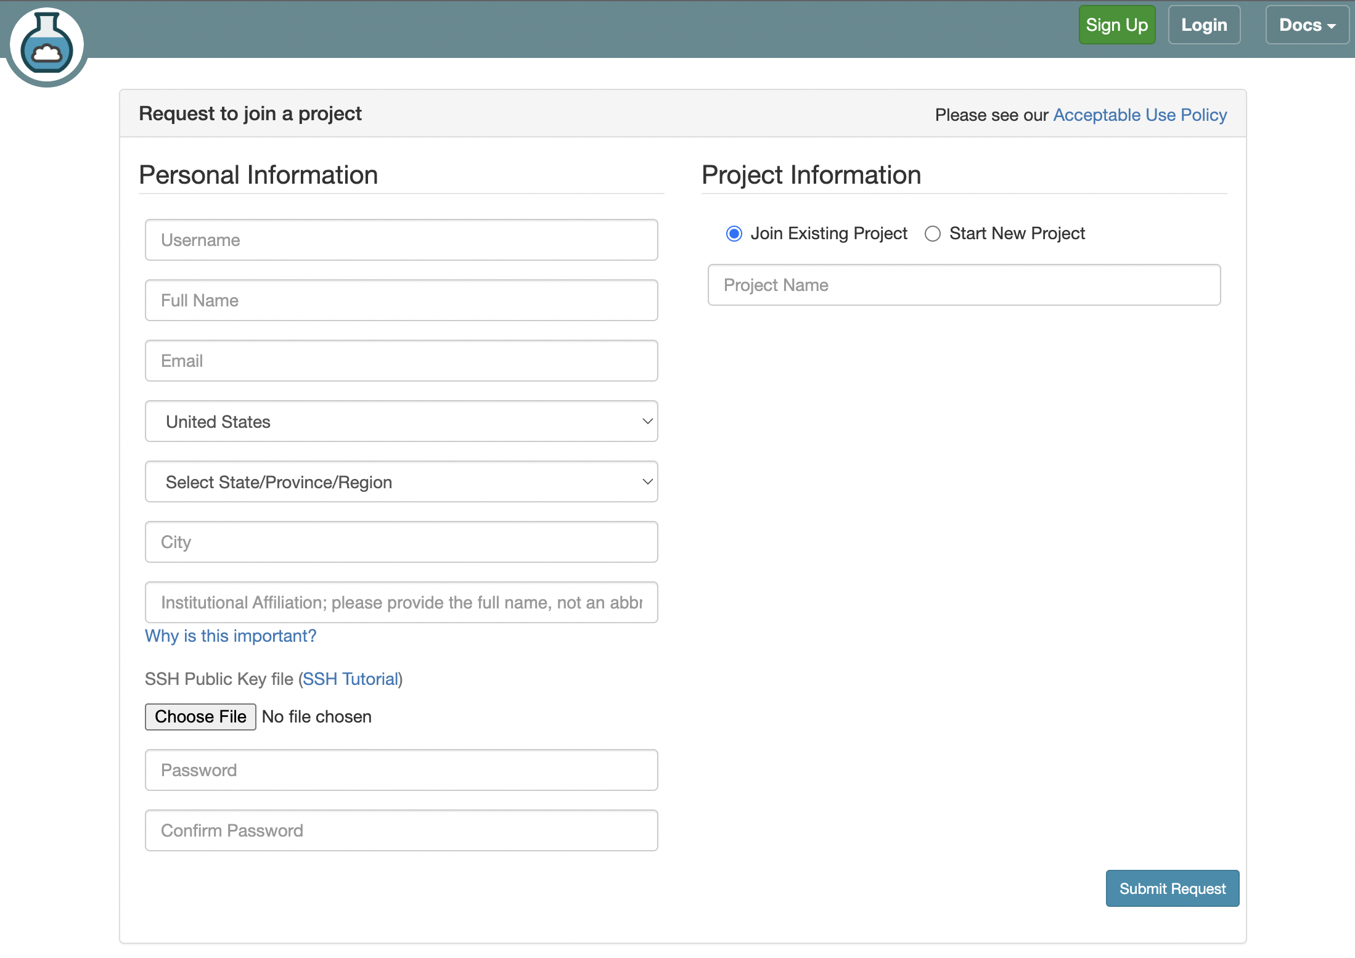Open the SSH Tutorial link
Image resolution: width=1355 pixels, height=958 pixels.
(x=350, y=679)
